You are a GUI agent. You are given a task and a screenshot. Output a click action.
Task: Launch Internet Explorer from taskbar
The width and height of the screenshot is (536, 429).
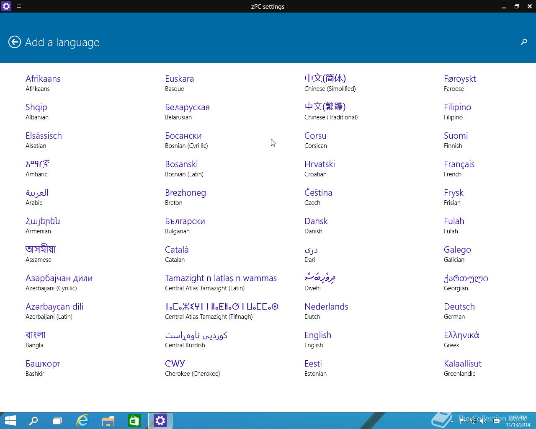(x=82, y=421)
